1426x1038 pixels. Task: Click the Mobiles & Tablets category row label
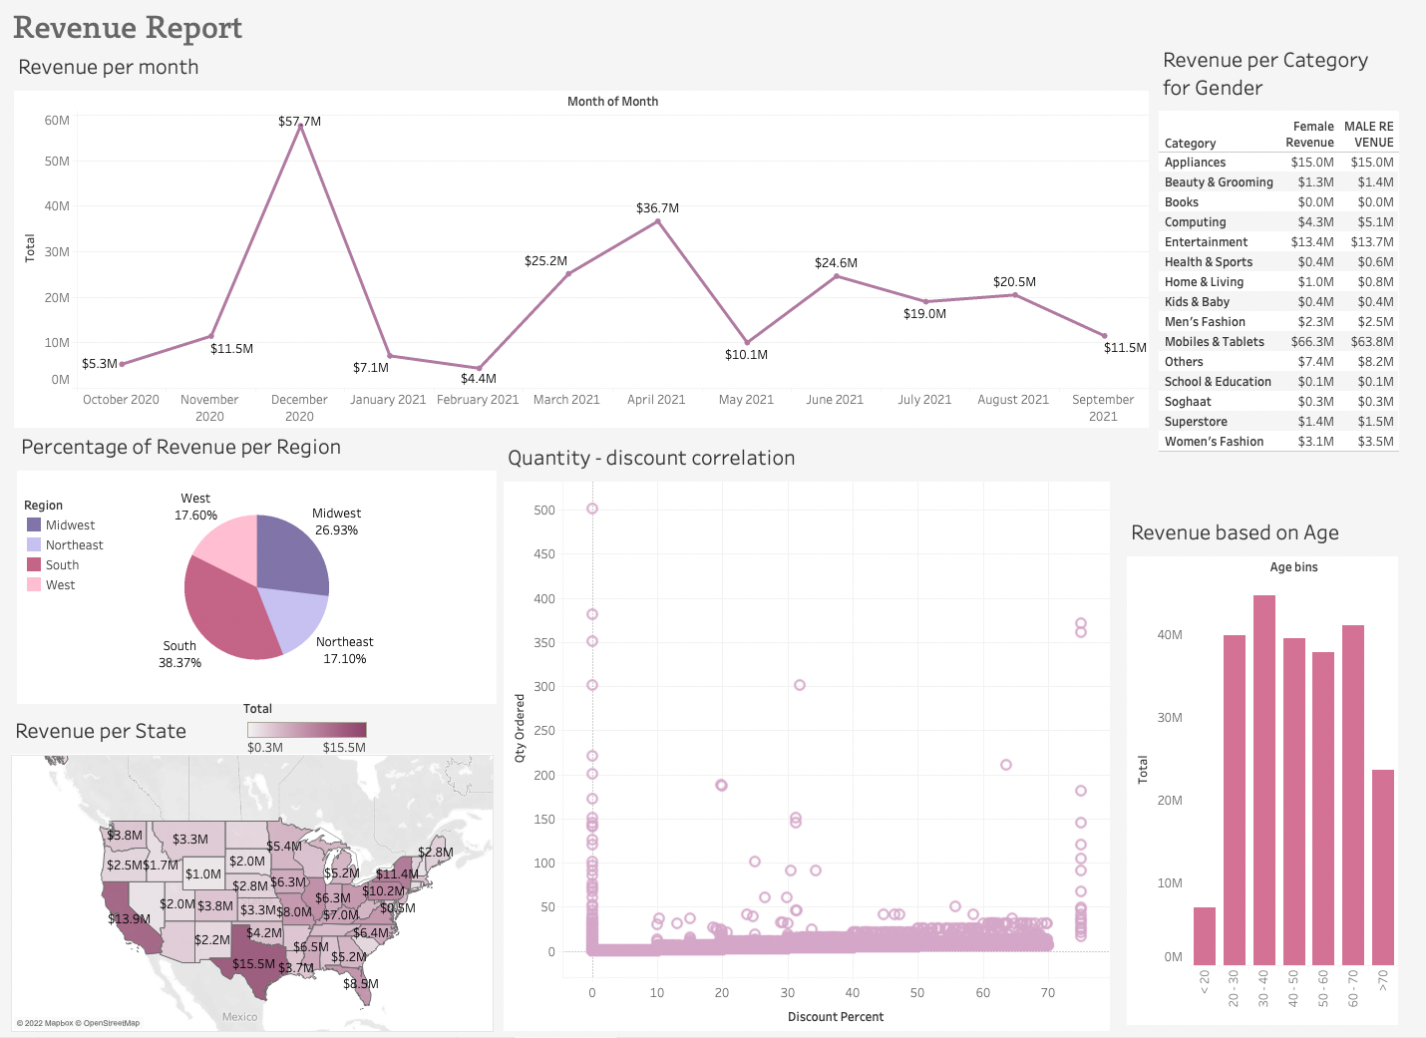tap(1215, 342)
